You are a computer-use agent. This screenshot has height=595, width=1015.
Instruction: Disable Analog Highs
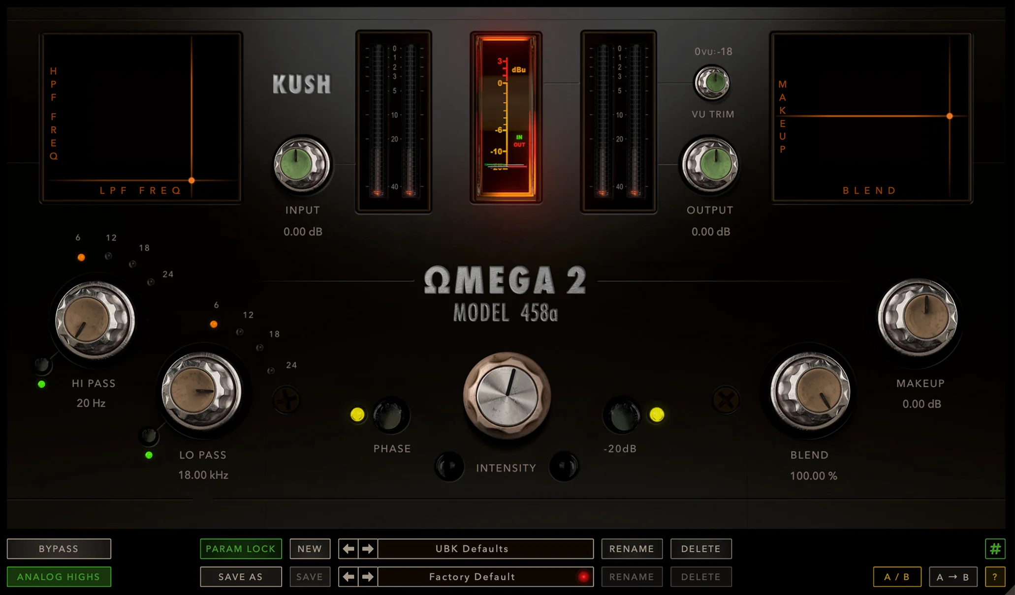coord(59,577)
